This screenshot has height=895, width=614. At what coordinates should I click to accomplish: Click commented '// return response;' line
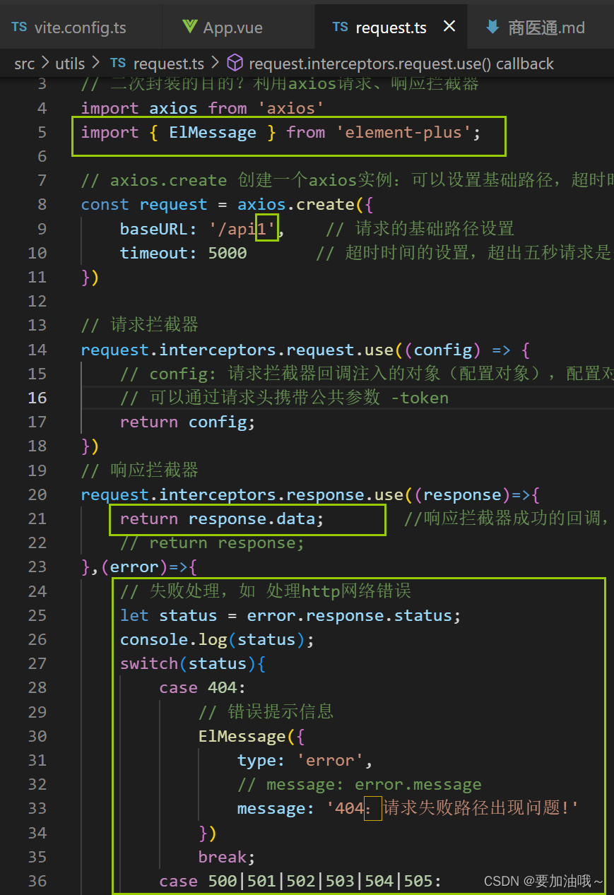click(x=212, y=543)
